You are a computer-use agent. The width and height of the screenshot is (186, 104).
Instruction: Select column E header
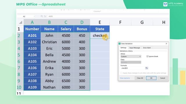100,22
